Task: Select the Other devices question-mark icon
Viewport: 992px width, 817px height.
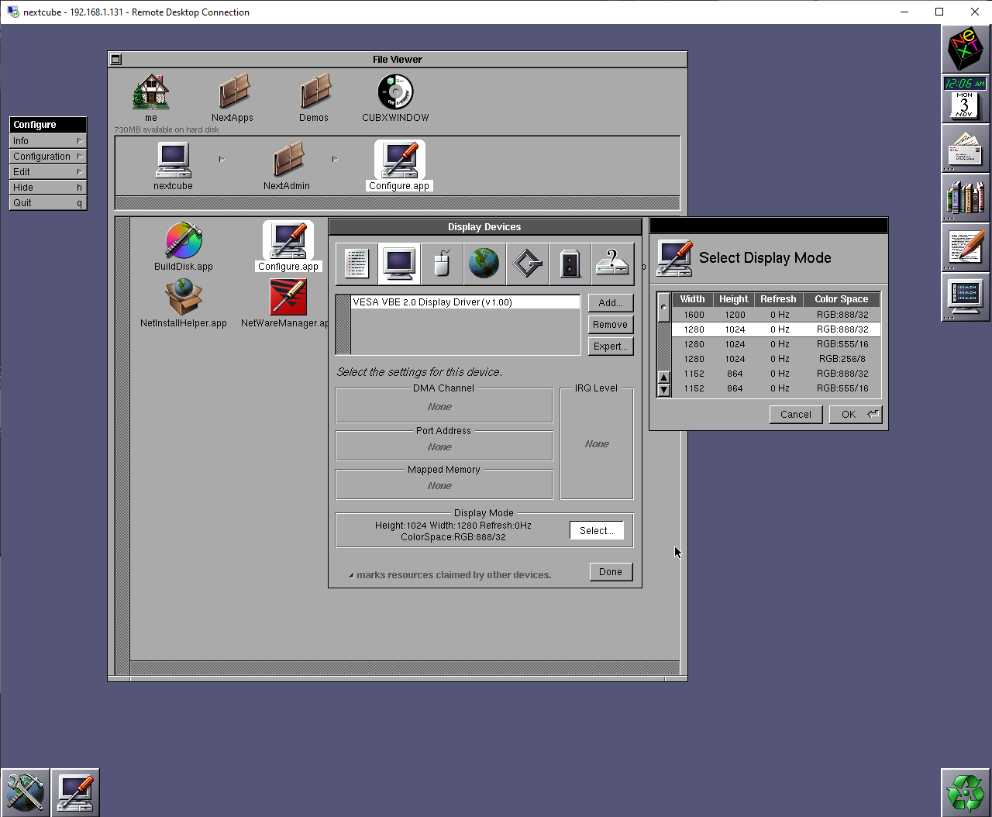Action: 612,264
